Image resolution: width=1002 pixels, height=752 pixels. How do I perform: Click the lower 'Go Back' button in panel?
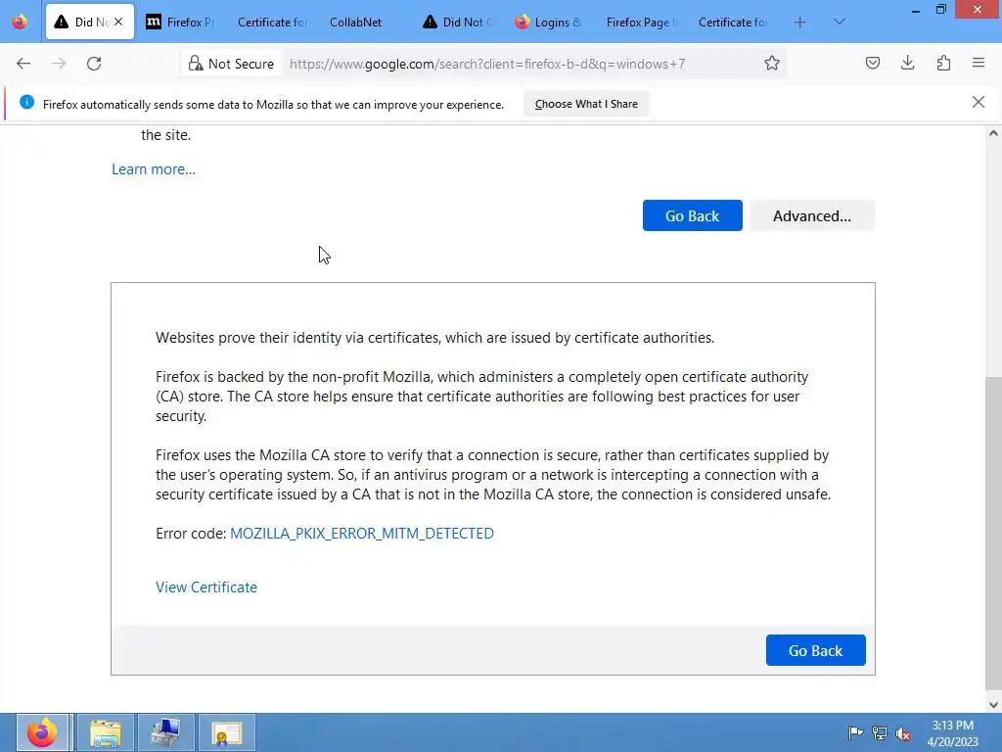click(815, 650)
